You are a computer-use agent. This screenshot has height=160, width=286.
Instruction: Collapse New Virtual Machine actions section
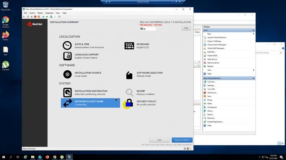pos(253,78)
